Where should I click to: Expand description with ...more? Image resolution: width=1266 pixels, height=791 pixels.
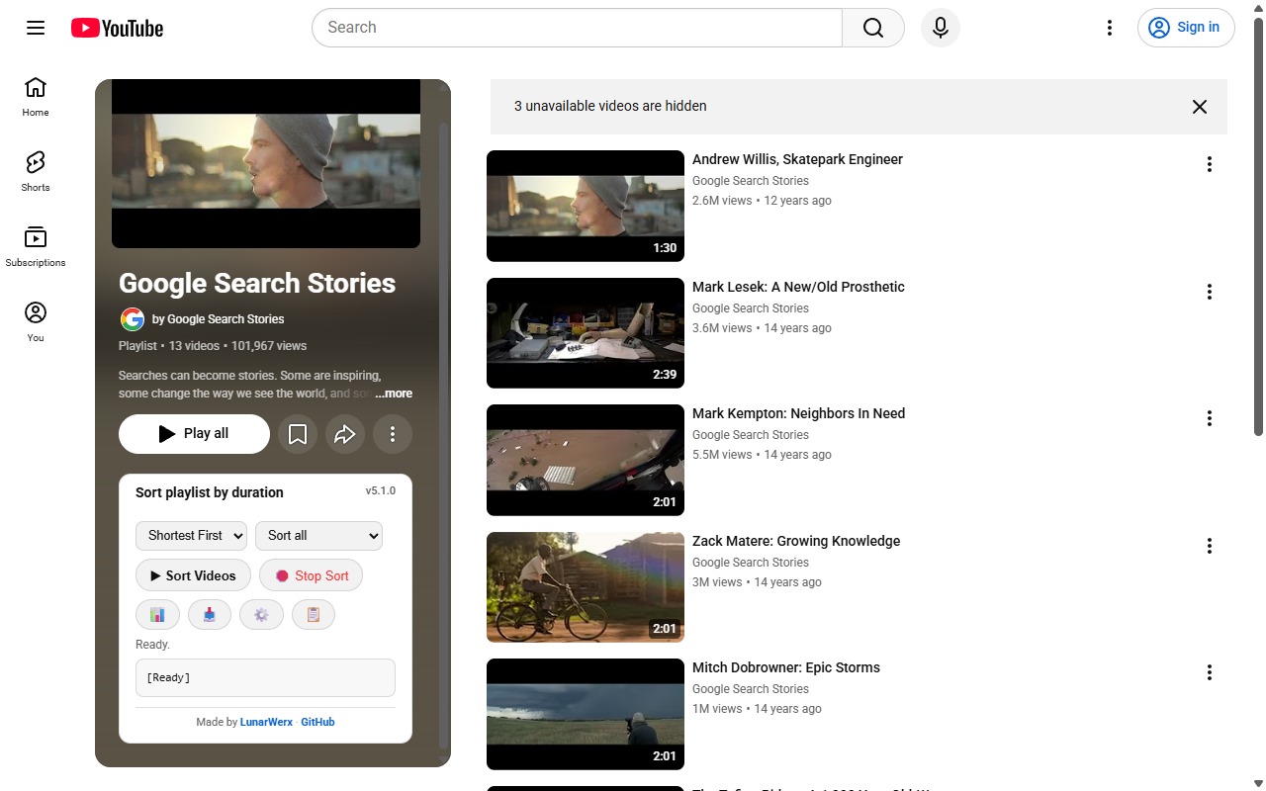[x=394, y=394]
